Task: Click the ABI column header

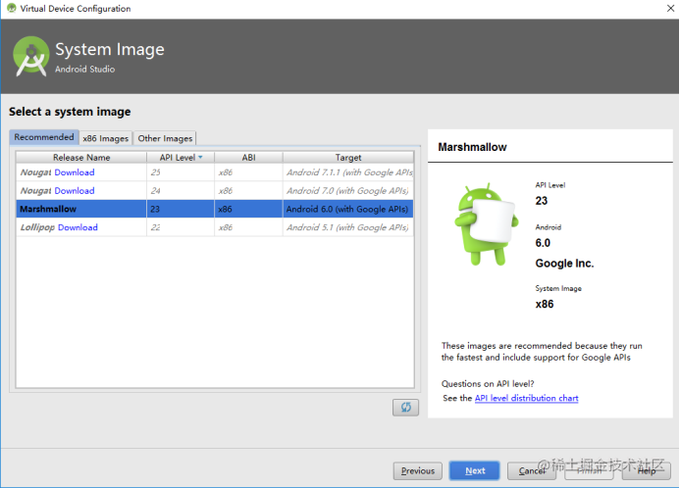Action: [x=248, y=157]
